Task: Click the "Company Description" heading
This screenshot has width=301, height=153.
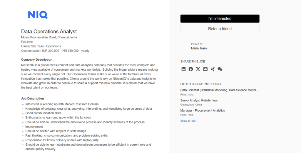Action: pyautogui.click(x=37, y=59)
